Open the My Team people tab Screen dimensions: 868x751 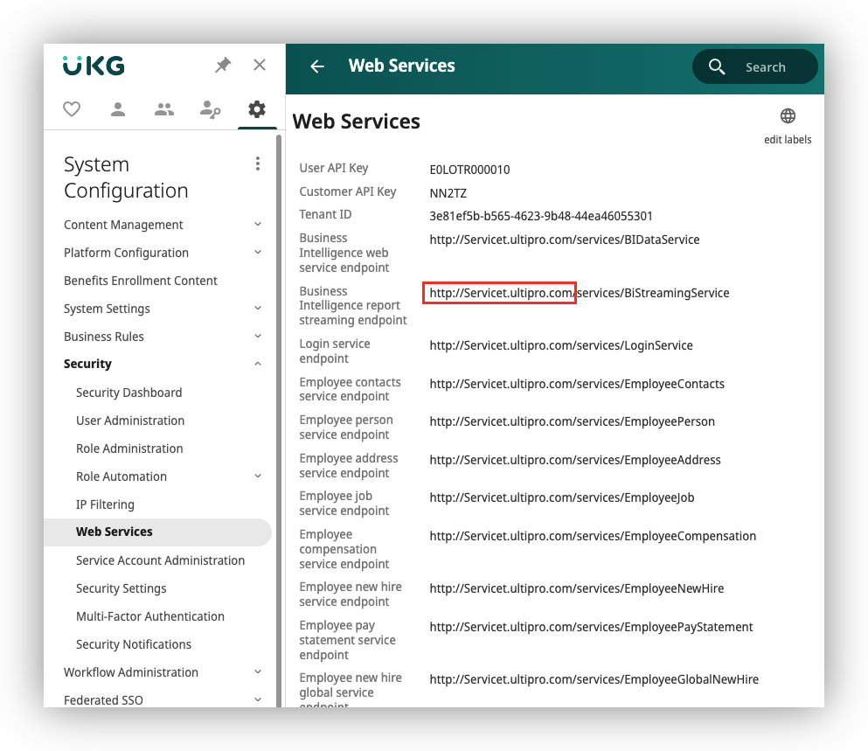pyautogui.click(x=163, y=109)
